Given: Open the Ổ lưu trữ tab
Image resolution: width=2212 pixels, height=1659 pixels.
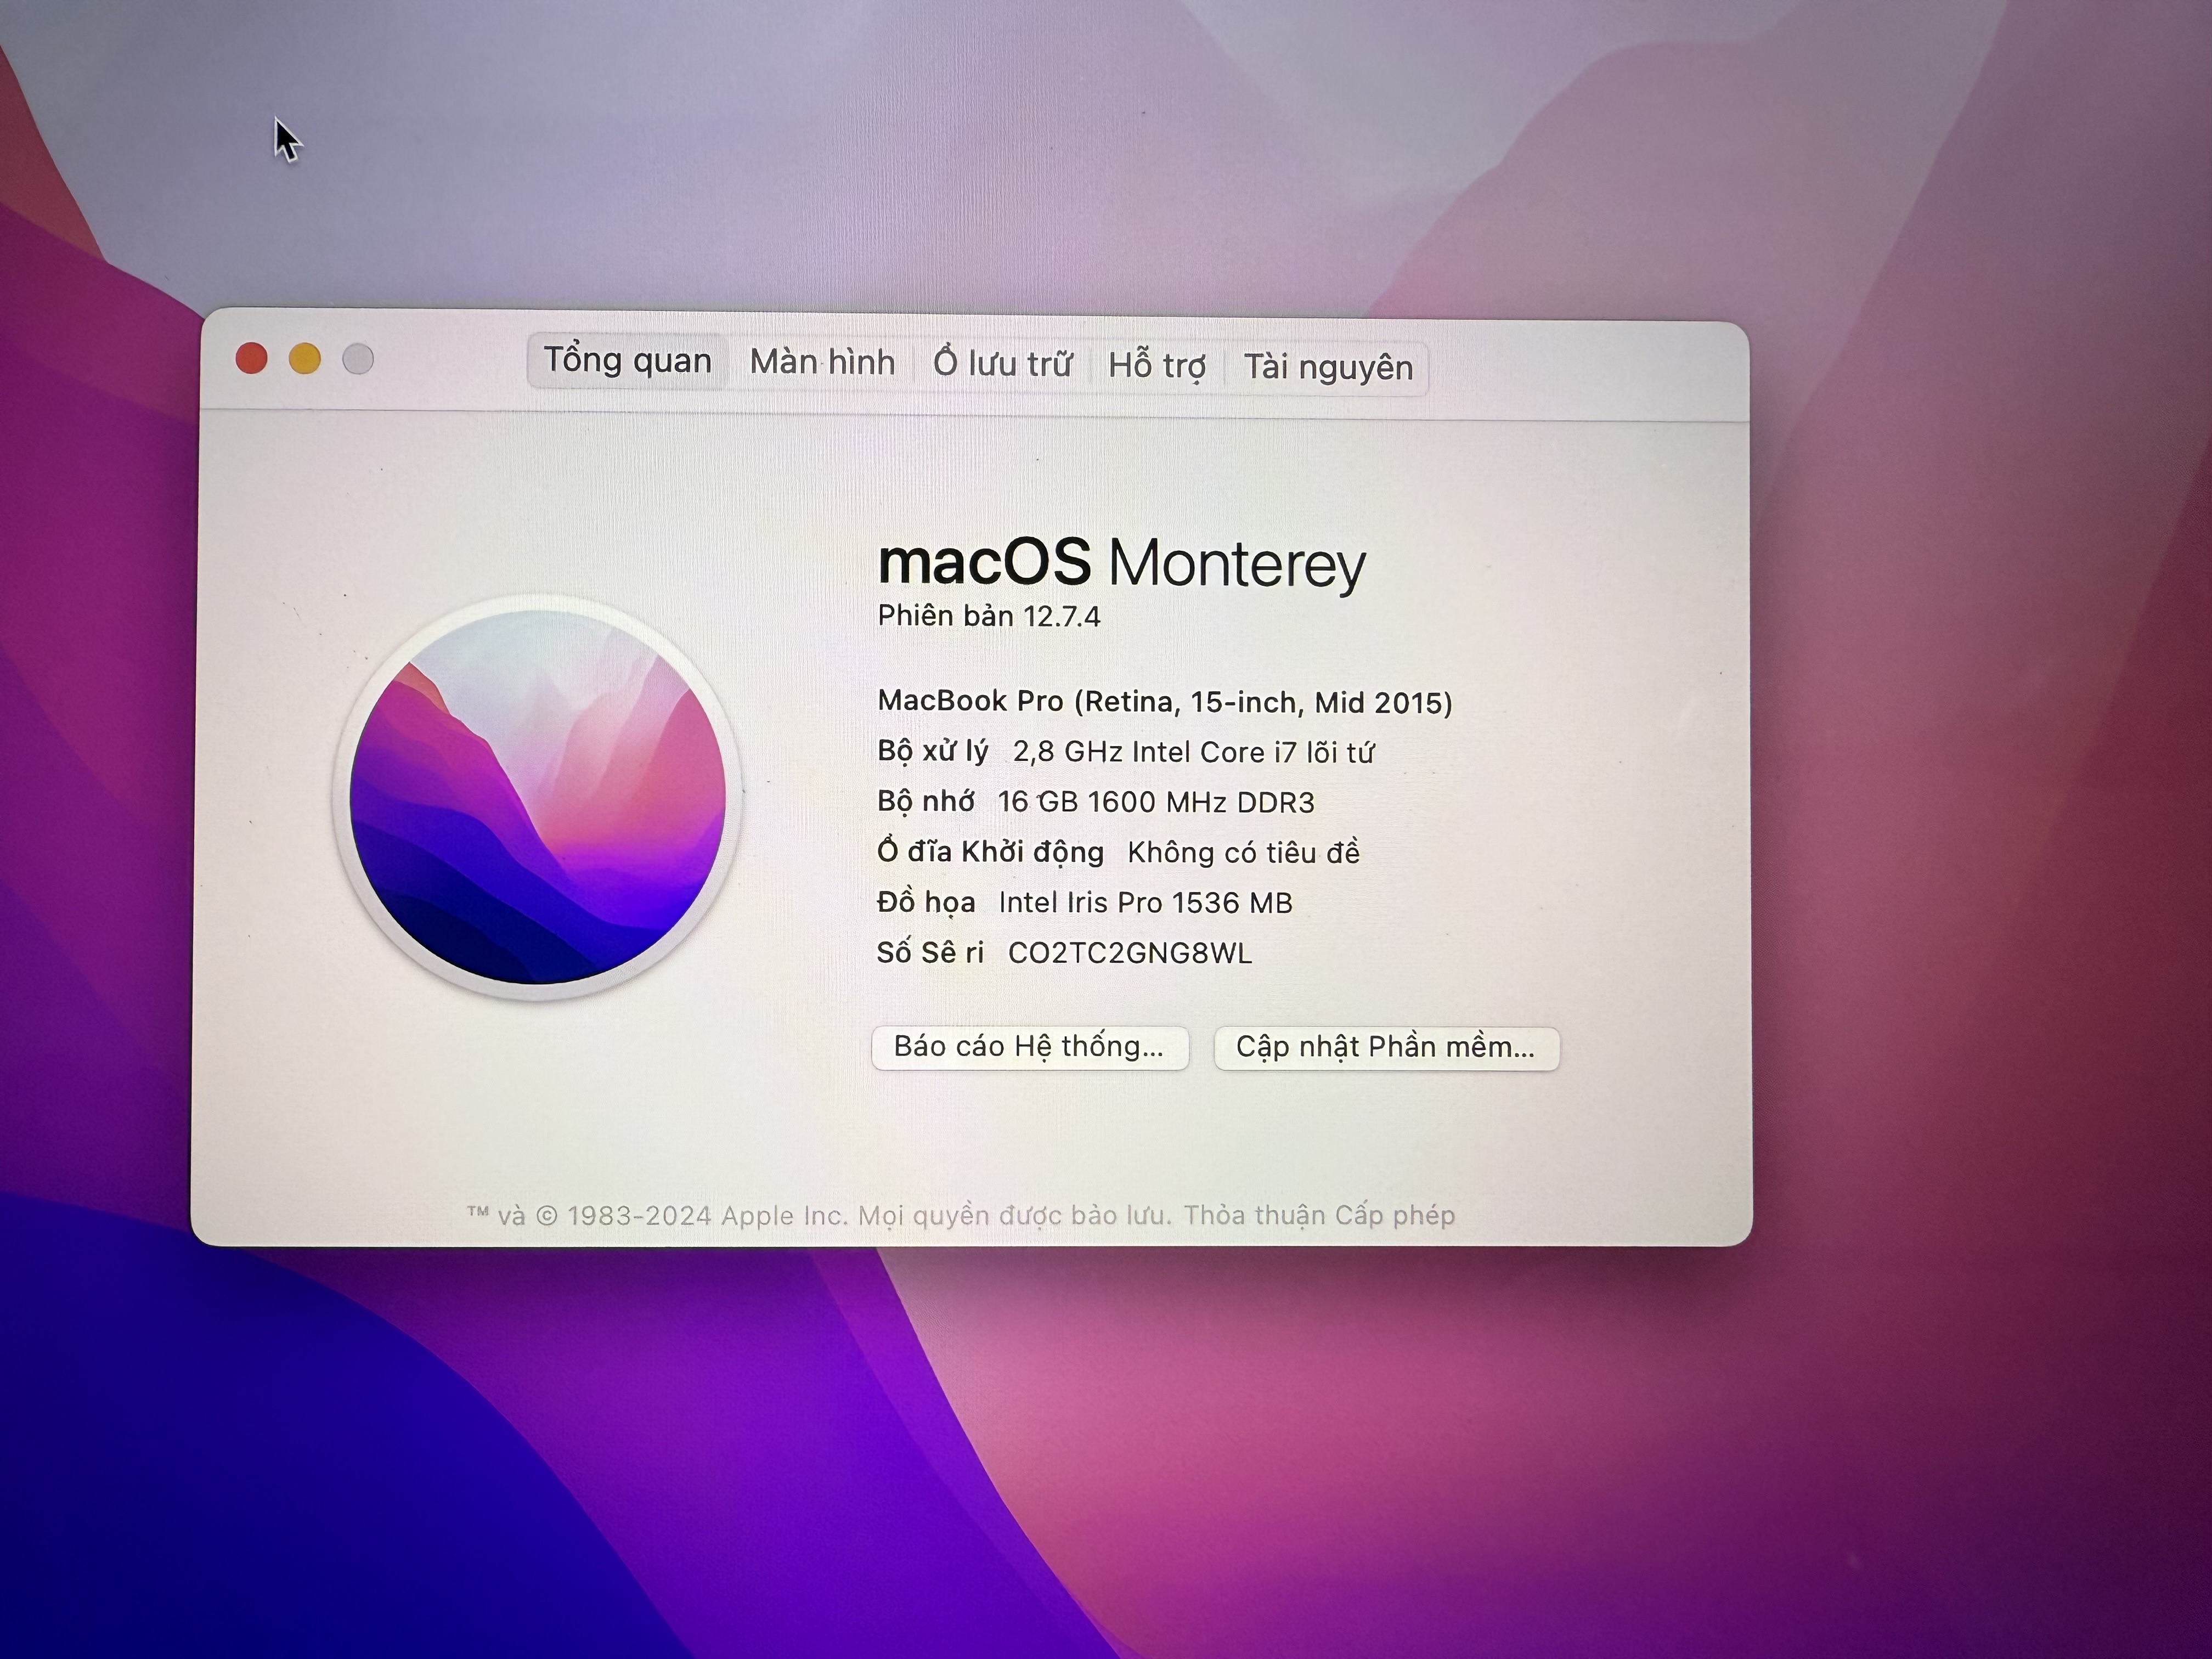Looking at the screenshot, I should click(1002, 363).
